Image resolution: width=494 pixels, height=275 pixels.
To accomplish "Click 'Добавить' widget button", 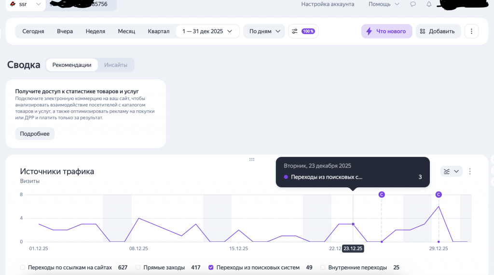I will (x=438, y=31).
